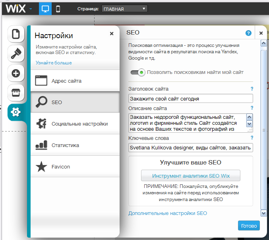This screenshot has height=240, width=269.
Task: Click the browser window icon for Адрес сайта
Action: 41,80
